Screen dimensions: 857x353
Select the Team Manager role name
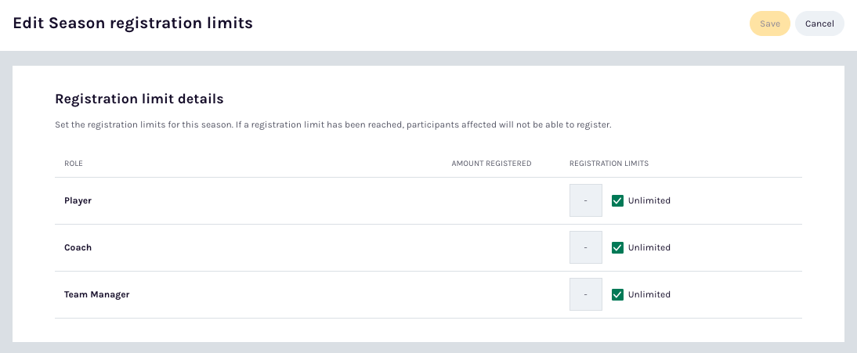pos(96,294)
